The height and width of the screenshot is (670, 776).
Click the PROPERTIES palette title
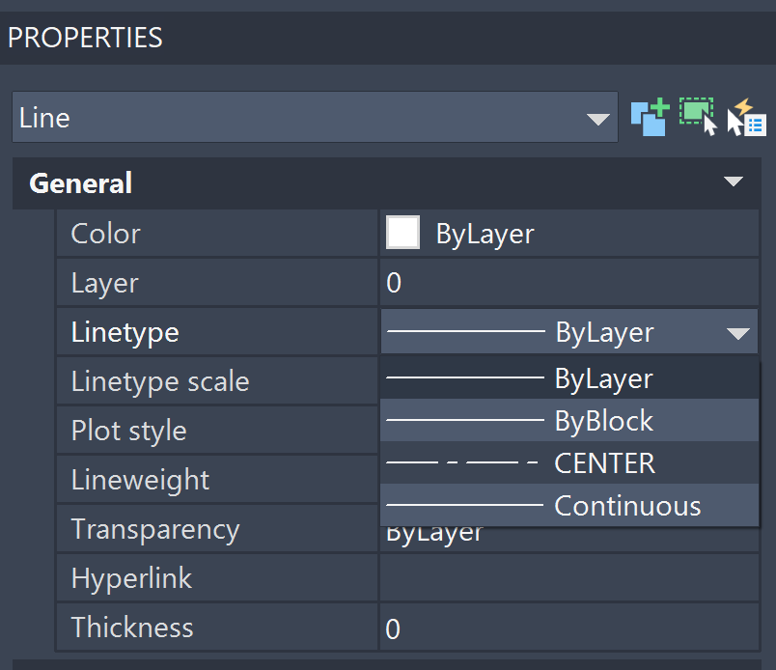(x=85, y=38)
